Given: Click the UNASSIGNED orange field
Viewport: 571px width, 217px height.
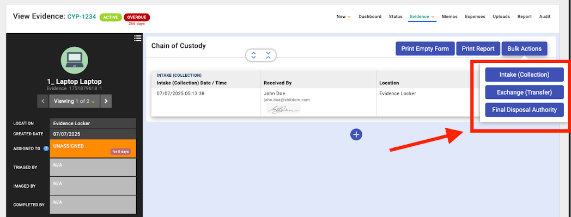Looking at the screenshot, I should tap(93, 148).
